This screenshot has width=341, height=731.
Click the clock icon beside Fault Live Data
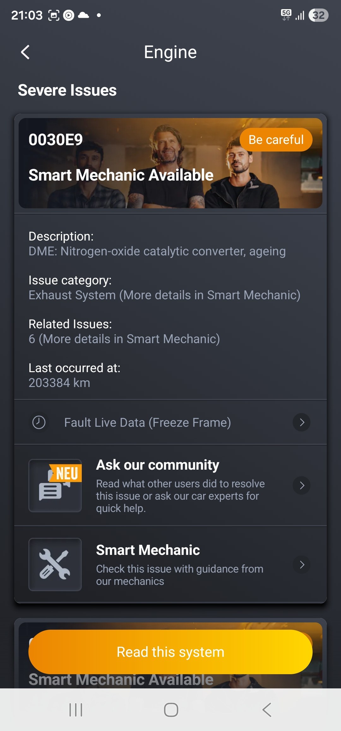(x=39, y=422)
